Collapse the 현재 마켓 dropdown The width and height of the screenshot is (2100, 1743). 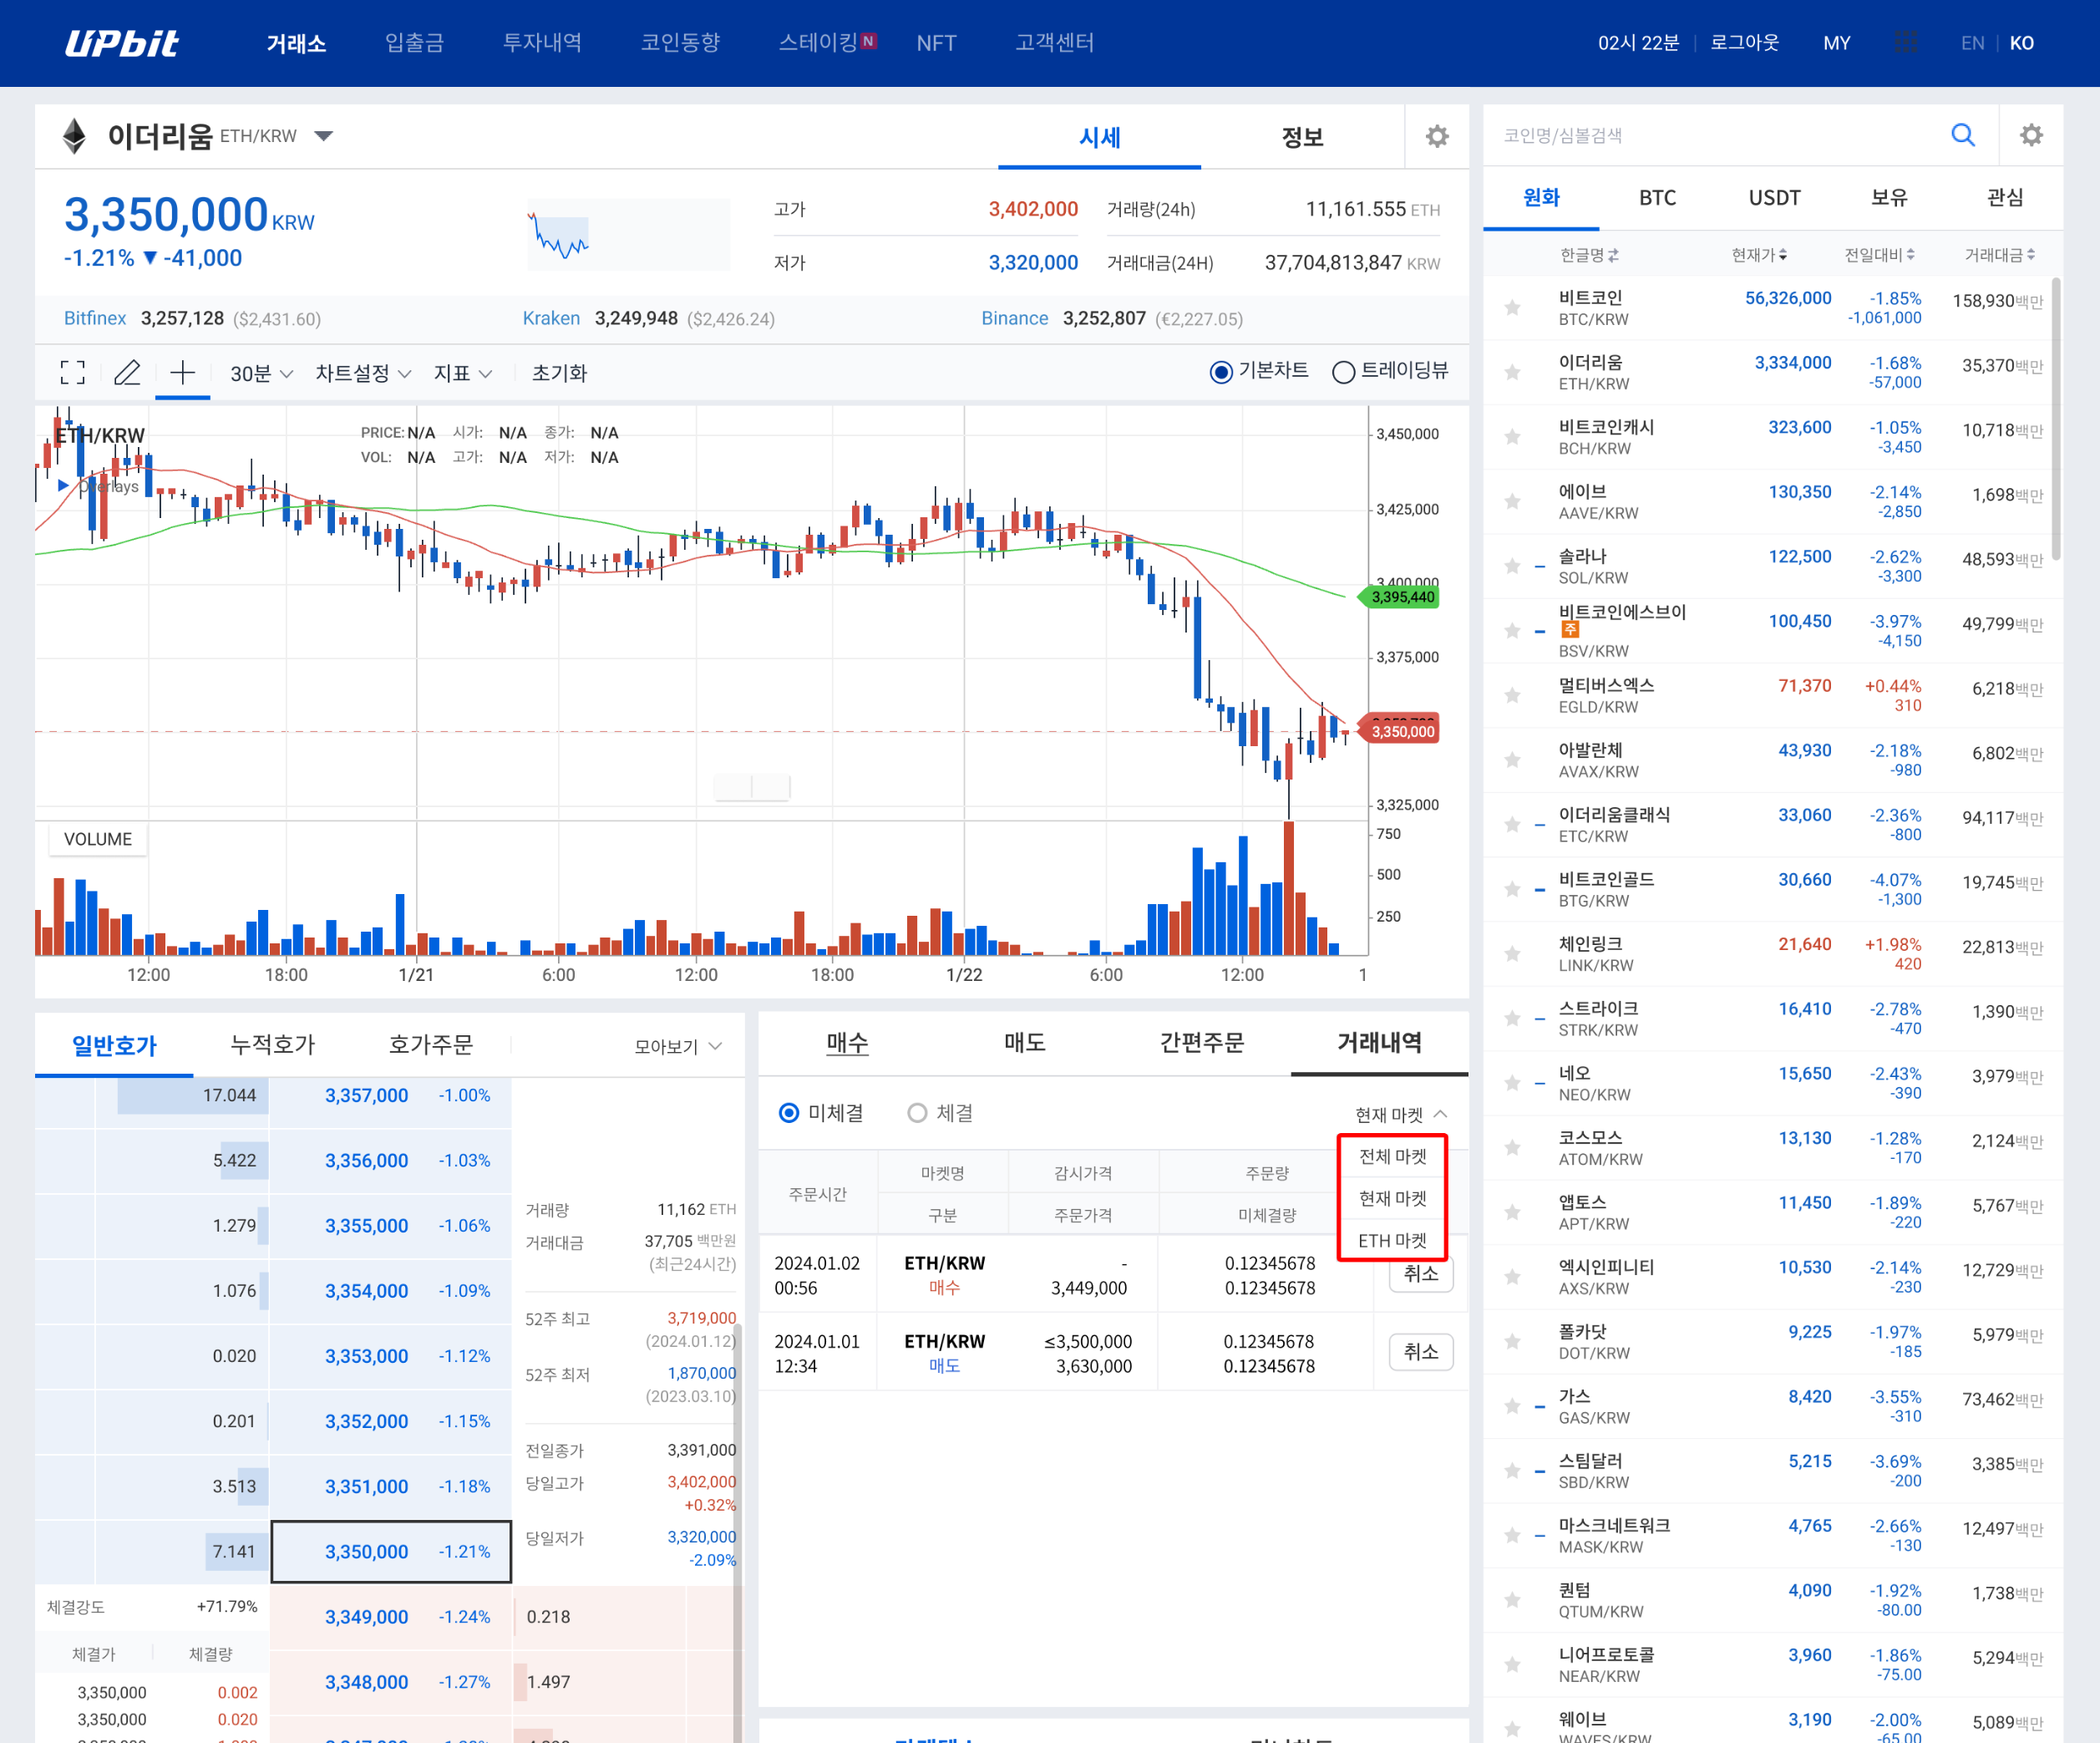pyautogui.click(x=1401, y=1115)
